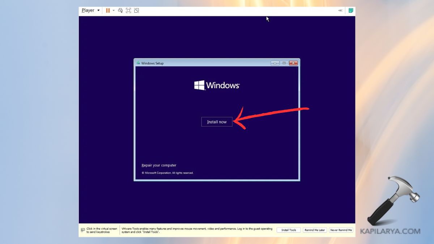The width and height of the screenshot is (434, 244).
Task: Pause the virtual machine with the orange pause icon
Action: point(108,10)
